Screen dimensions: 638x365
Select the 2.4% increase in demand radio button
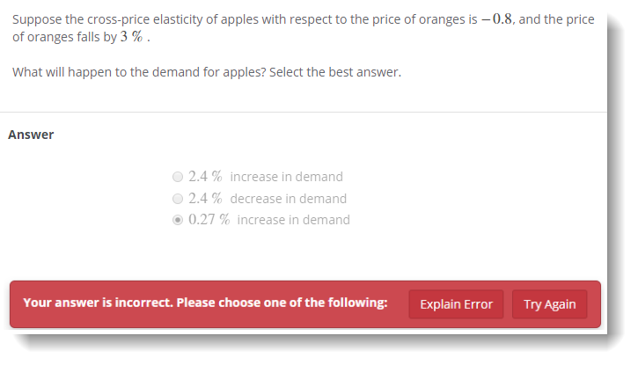(178, 177)
